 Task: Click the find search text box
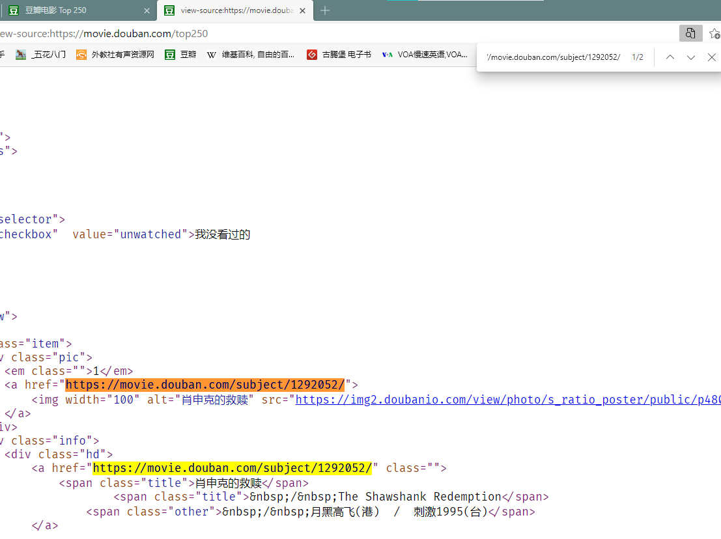(554, 57)
